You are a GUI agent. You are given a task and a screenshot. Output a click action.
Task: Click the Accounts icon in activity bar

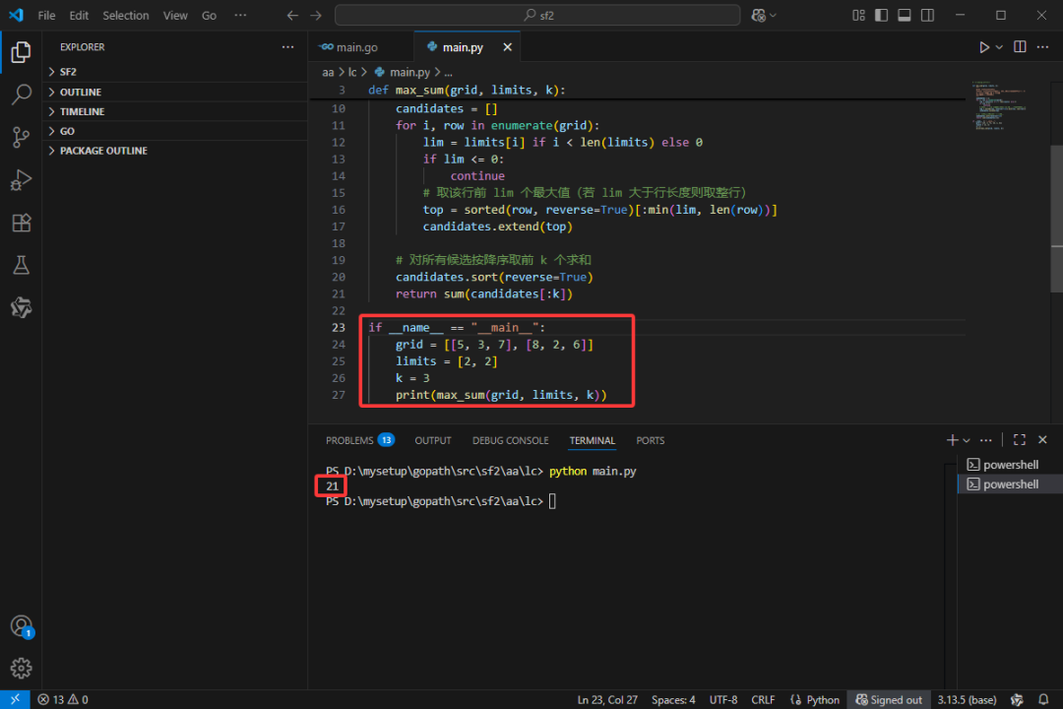(21, 626)
